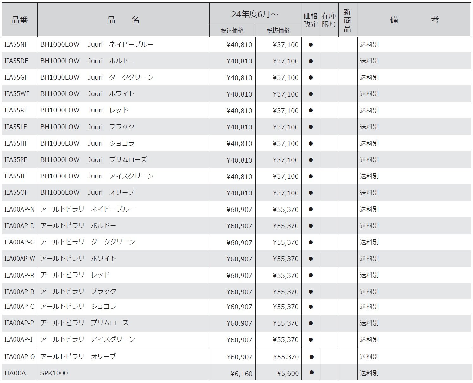
Task: Click the ¥5,600 tax-excluded price
Action: coord(288,374)
